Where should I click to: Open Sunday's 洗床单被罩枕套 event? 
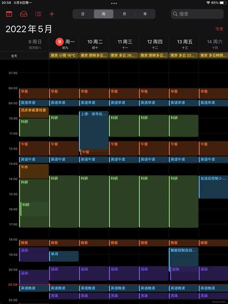pyautogui.click(x=34, y=113)
